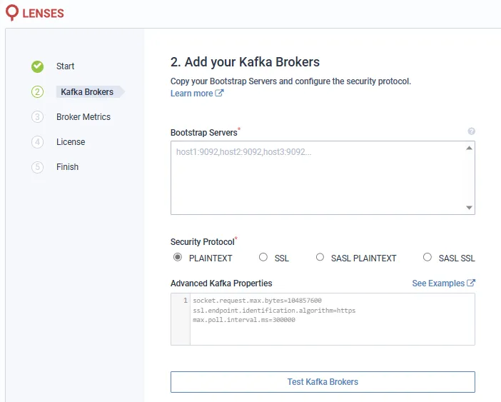501x402 pixels.
Task: Click the '2. Add your Kafka Brokers' heading
Action: coord(245,62)
